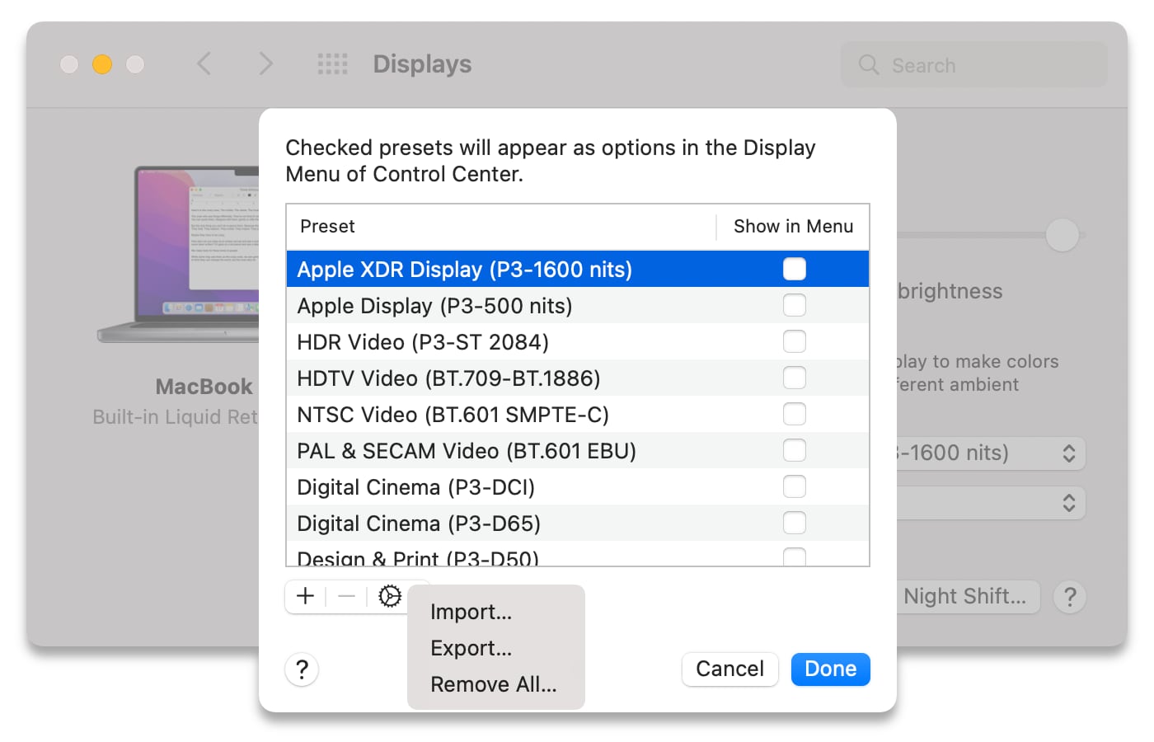Viewport: 1154px width, 742px height.
Task: Choose Import from the gear menu
Action: click(471, 612)
